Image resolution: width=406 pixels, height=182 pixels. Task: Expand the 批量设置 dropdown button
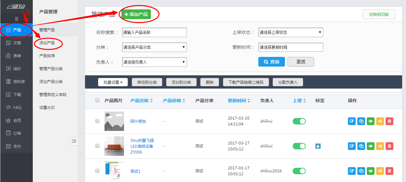[x=113, y=82]
